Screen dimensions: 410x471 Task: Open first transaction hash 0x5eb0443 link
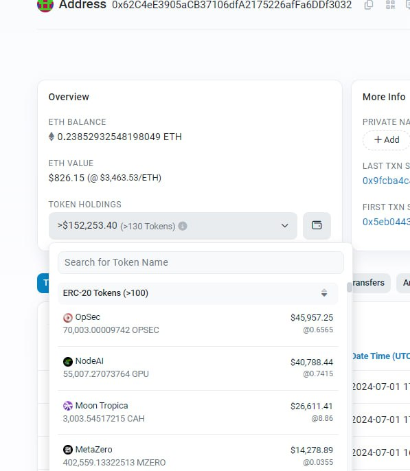tap(386, 222)
